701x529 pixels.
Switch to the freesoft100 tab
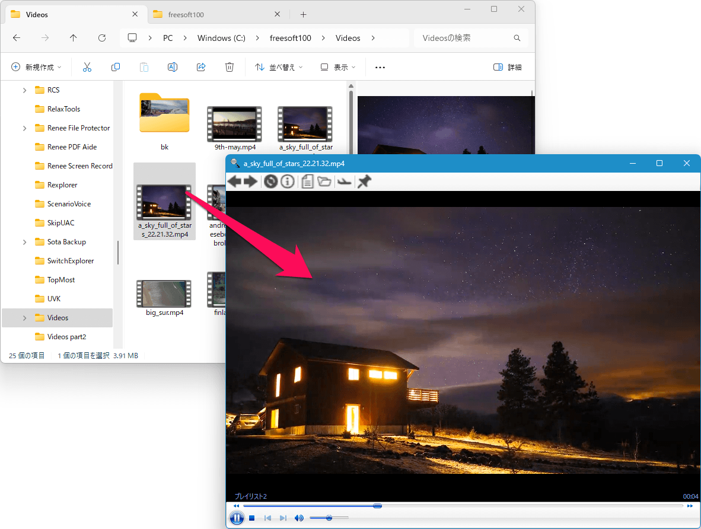(217, 14)
